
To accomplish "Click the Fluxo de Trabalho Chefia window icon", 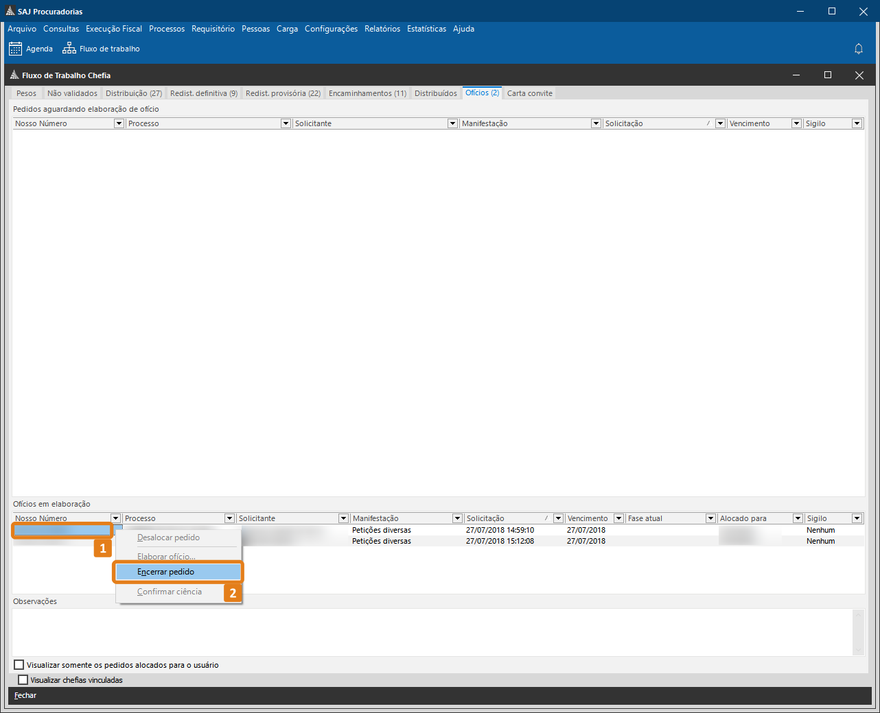I will coord(14,75).
